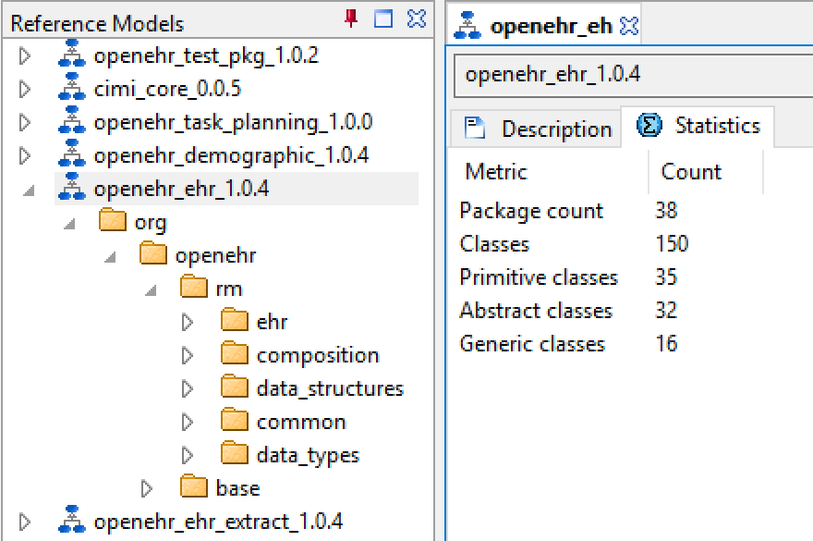Expand the ehr package folder
Viewport: 813px width, 541px height.
click(188, 322)
